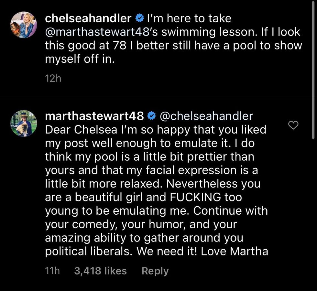Like Martha Stewart's comment with the heart
The image size is (317, 291).
pyautogui.click(x=293, y=125)
